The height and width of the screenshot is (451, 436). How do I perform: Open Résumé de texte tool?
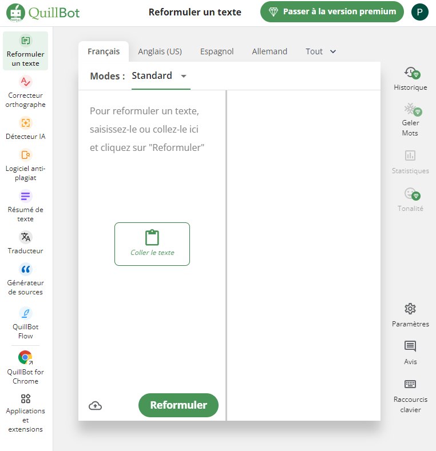click(x=25, y=206)
